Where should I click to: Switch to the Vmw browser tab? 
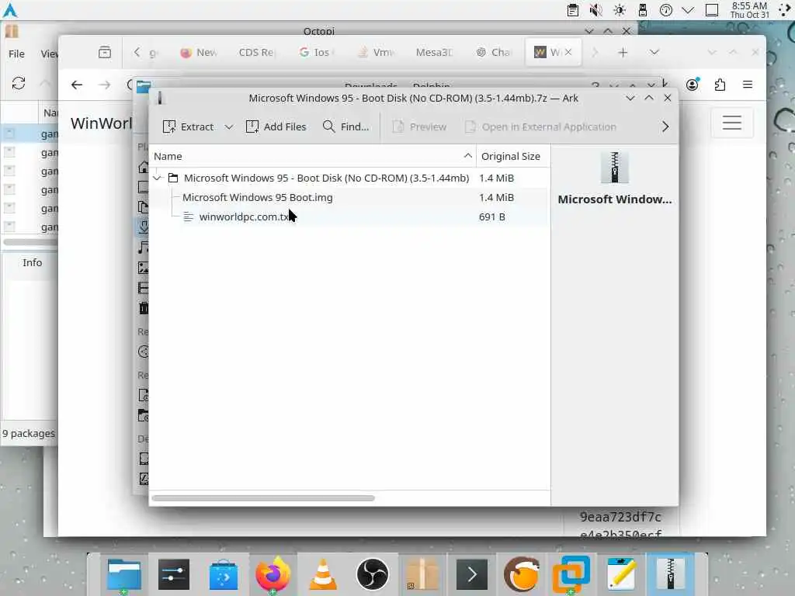tap(376, 52)
